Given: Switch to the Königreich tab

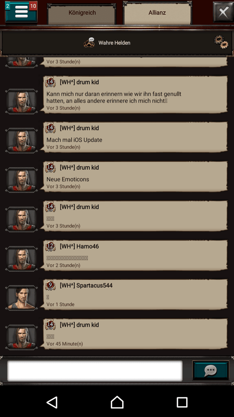Looking at the screenshot, I should point(82,13).
